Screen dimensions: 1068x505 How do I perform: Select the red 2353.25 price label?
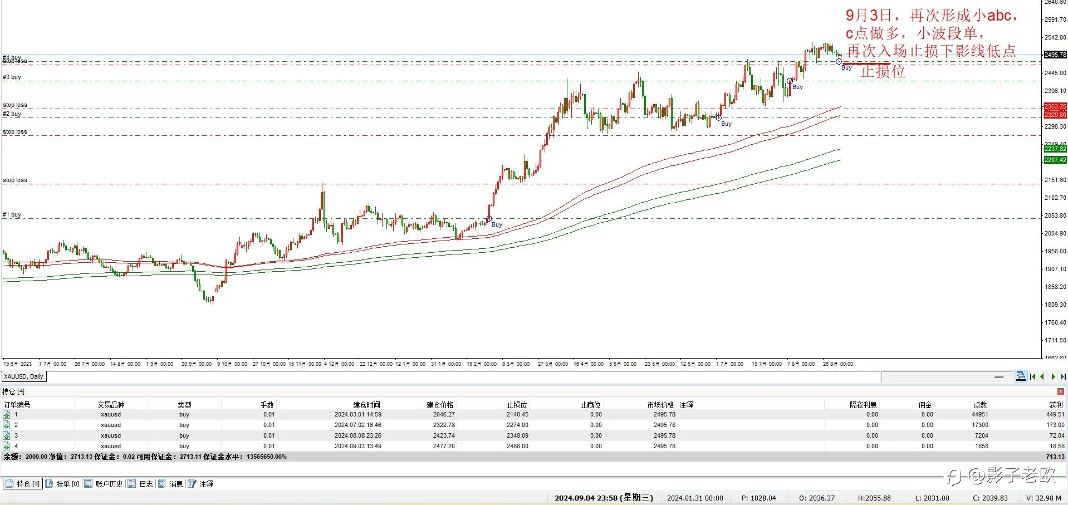[x=1055, y=106]
